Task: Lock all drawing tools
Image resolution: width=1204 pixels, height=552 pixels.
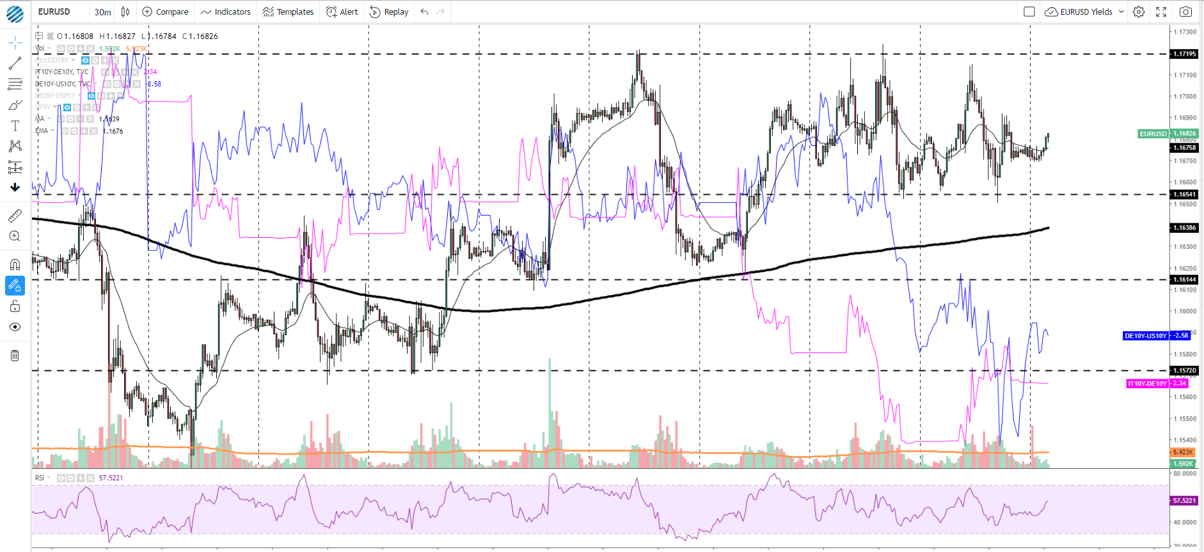Action: (15, 306)
